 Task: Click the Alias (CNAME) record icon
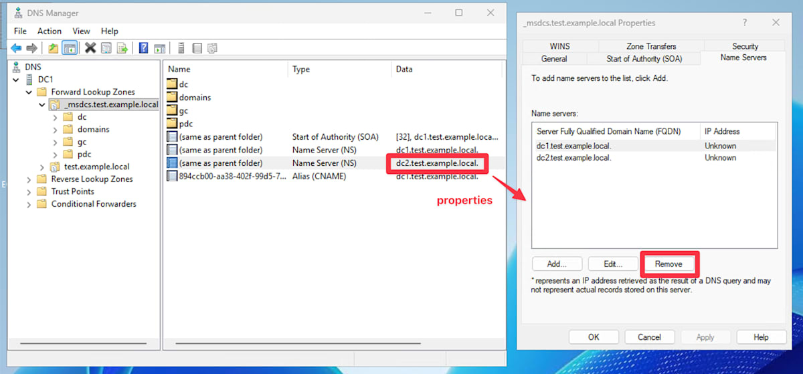pyautogui.click(x=172, y=176)
